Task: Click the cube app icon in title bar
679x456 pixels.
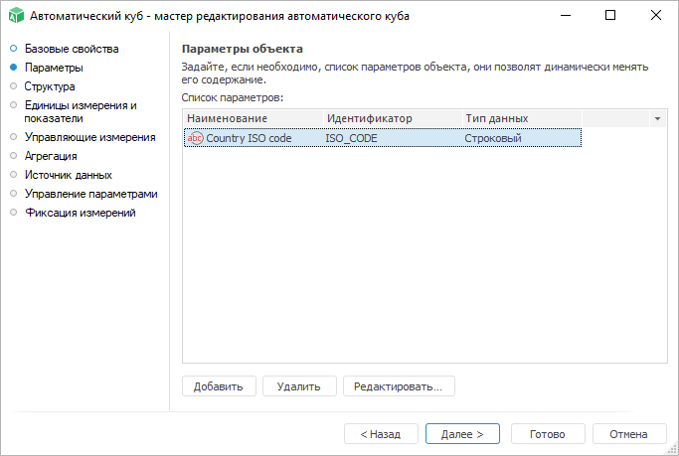Action: 16,16
